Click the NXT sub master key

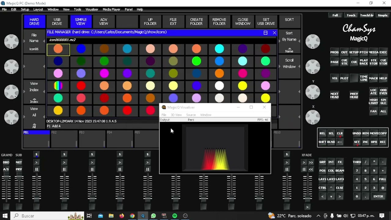[x=19, y=162]
